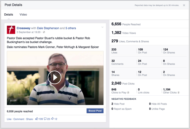Play the video with the circular play icon
The width and height of the screenshot is (190, 129).
point(54,78)
